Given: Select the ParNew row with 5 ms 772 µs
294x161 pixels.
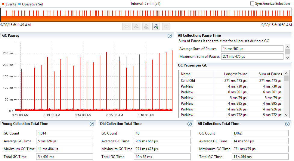Looking at the screenshot, I should (x=231, y=115).
